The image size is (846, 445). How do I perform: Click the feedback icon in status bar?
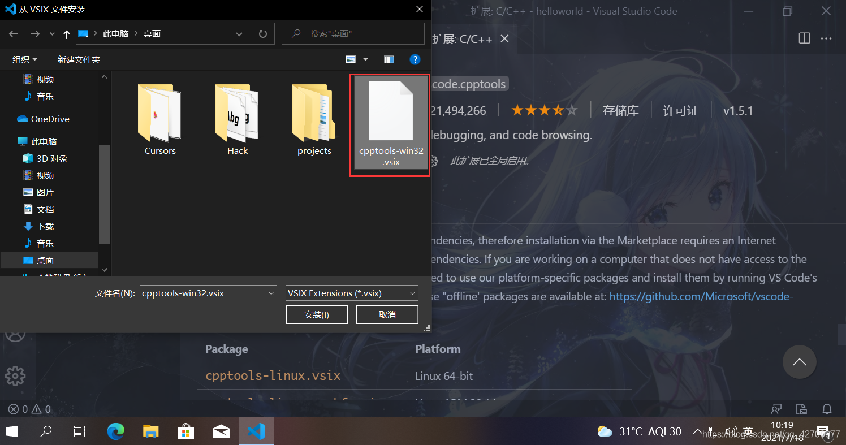(x=776, y=409)
